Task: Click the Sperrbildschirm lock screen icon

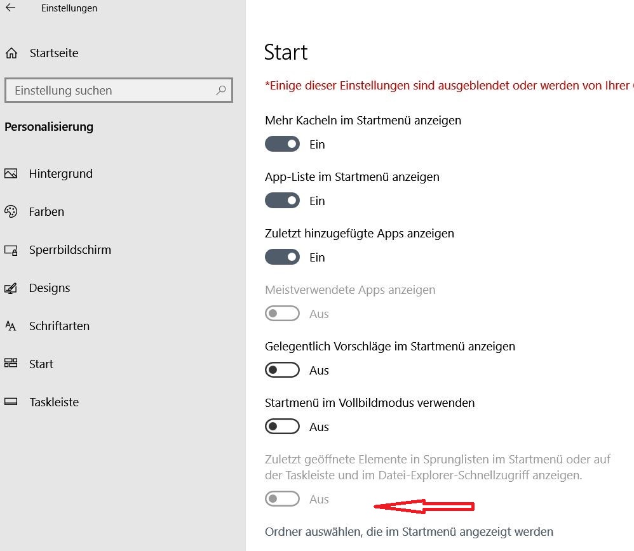Action: pos(11,250)
